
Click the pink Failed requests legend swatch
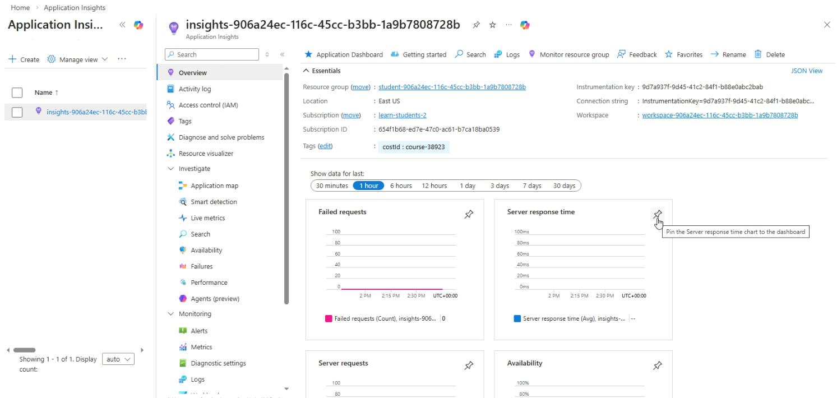329,318
